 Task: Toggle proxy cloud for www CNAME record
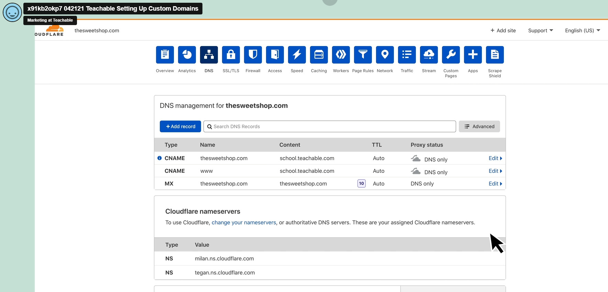pos(416,171)
